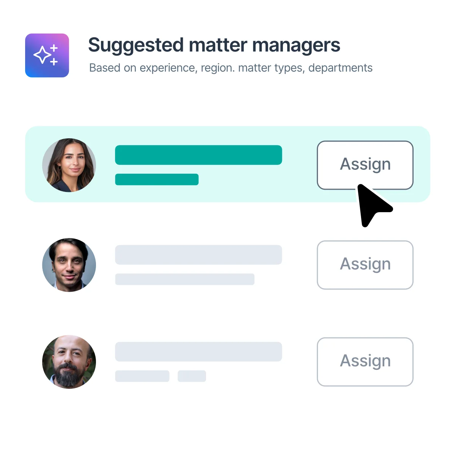Image resolution: width=457 pixels, height=457 pixels.
Task: Click the third row's long gray name placeholder
Action: click(198, 352)
